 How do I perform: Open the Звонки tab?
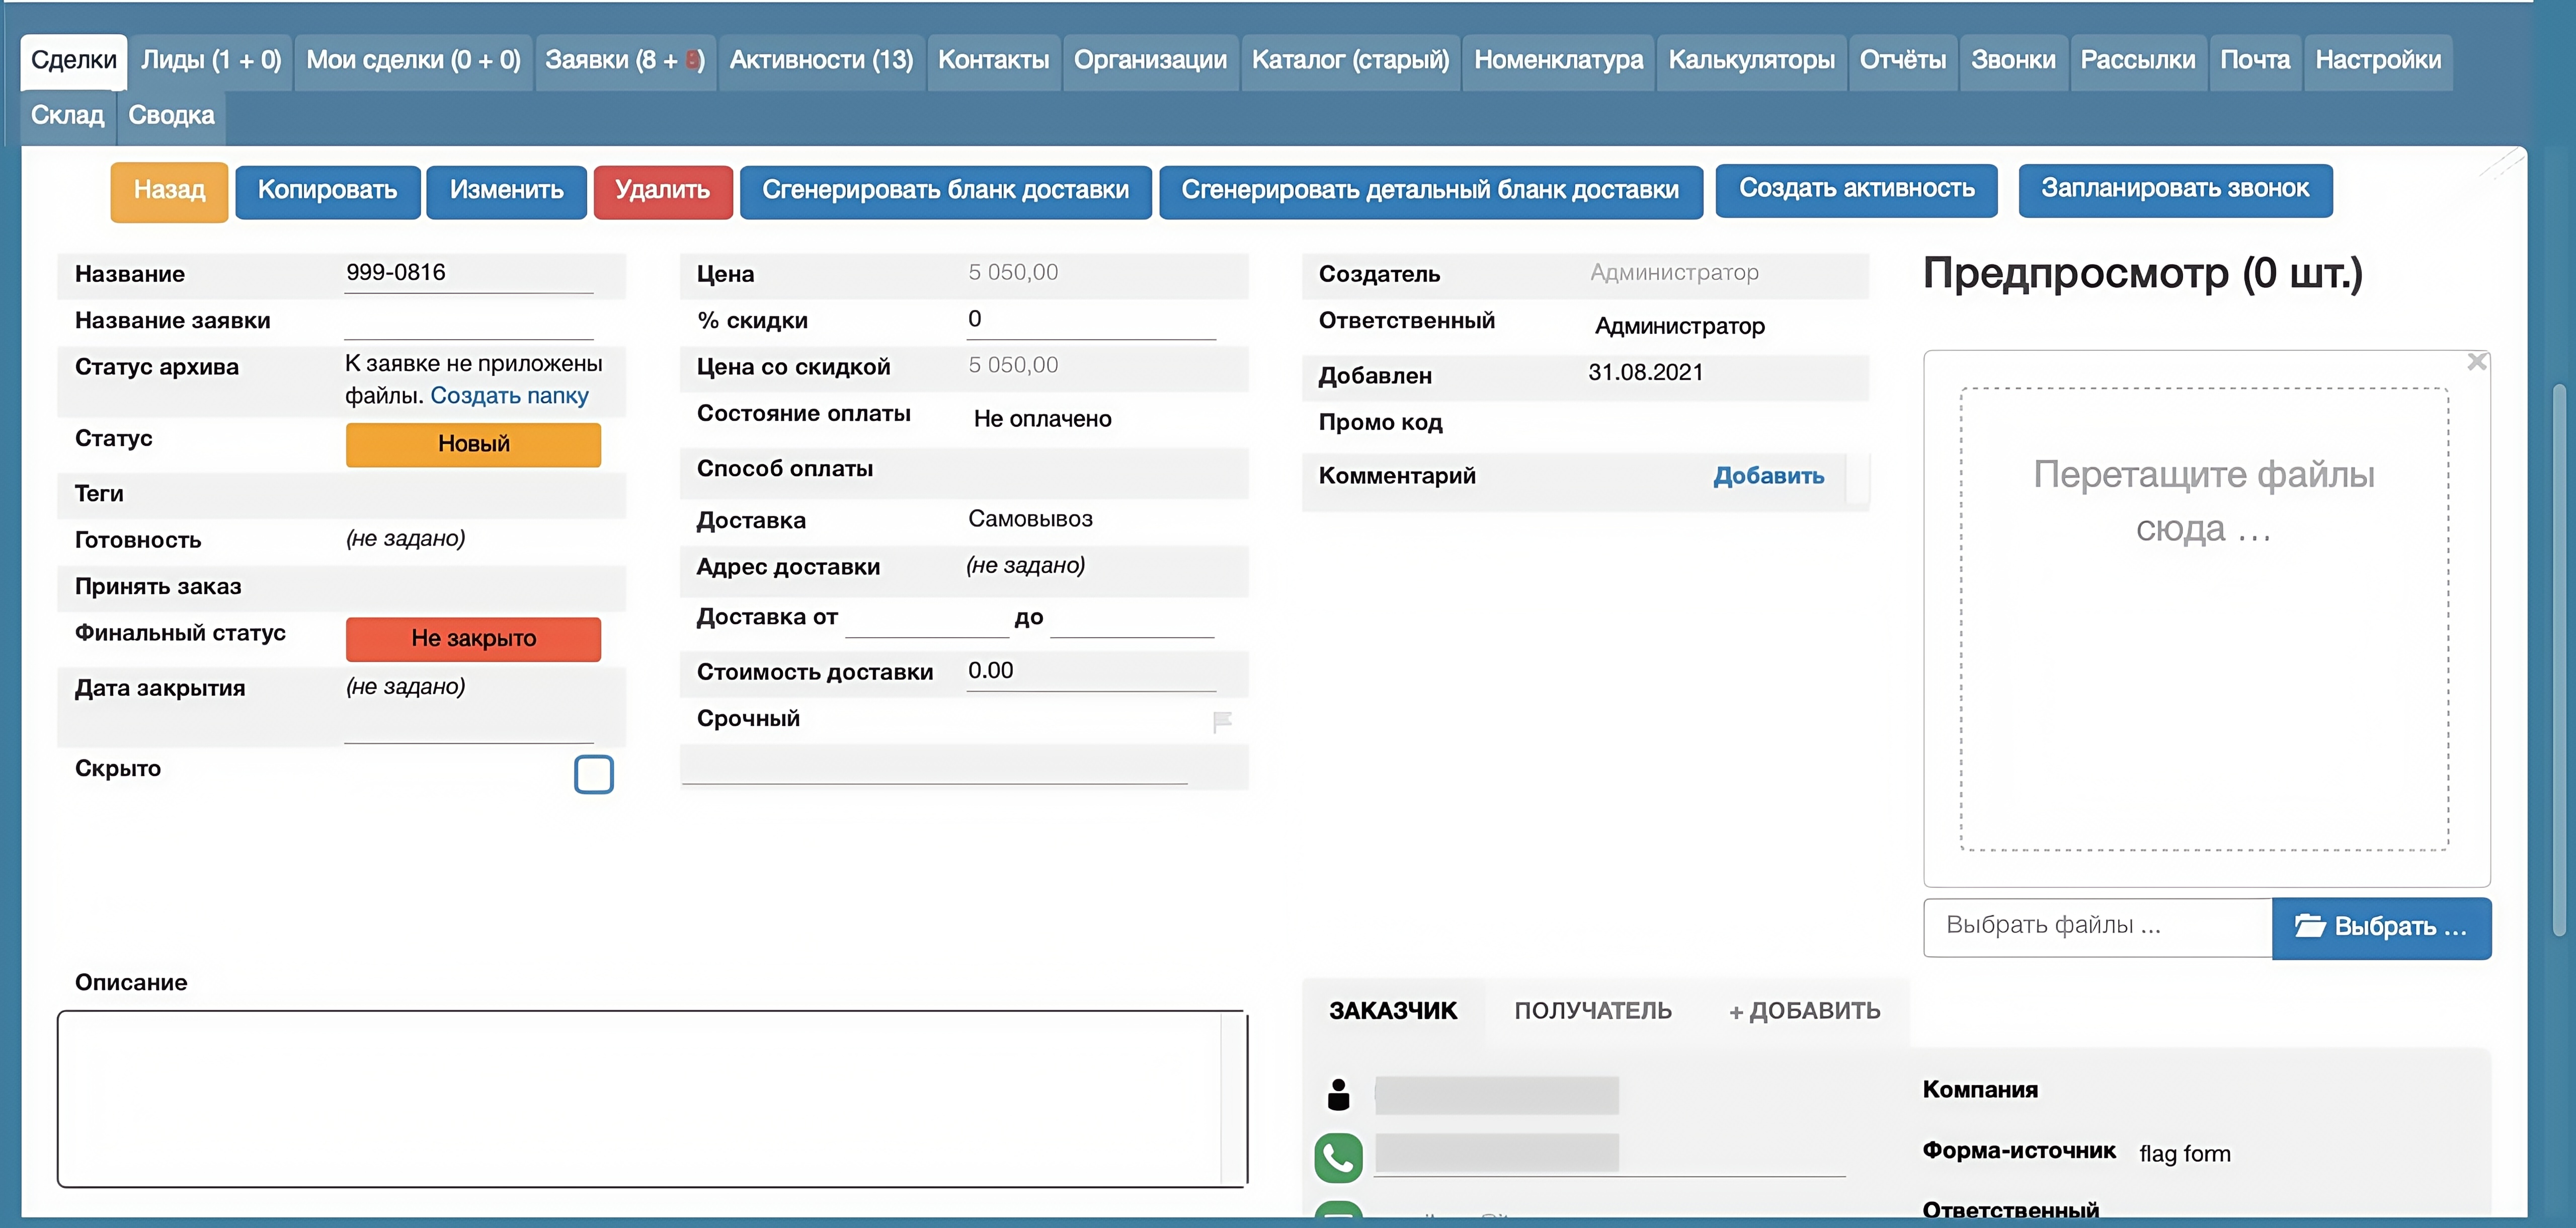2013,61
